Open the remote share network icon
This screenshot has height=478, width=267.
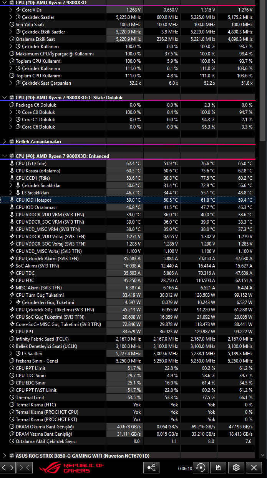[151, 468]
